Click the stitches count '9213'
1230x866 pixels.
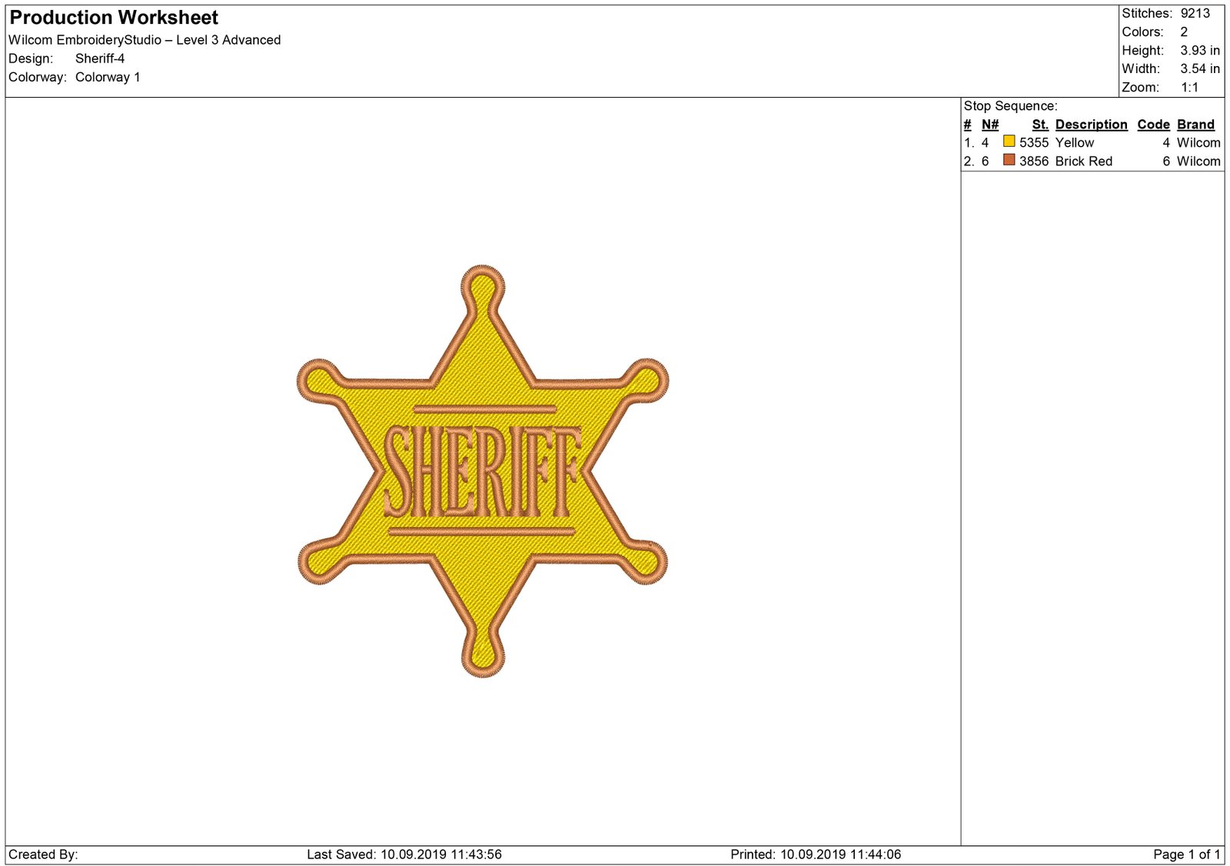(1195, 13)
